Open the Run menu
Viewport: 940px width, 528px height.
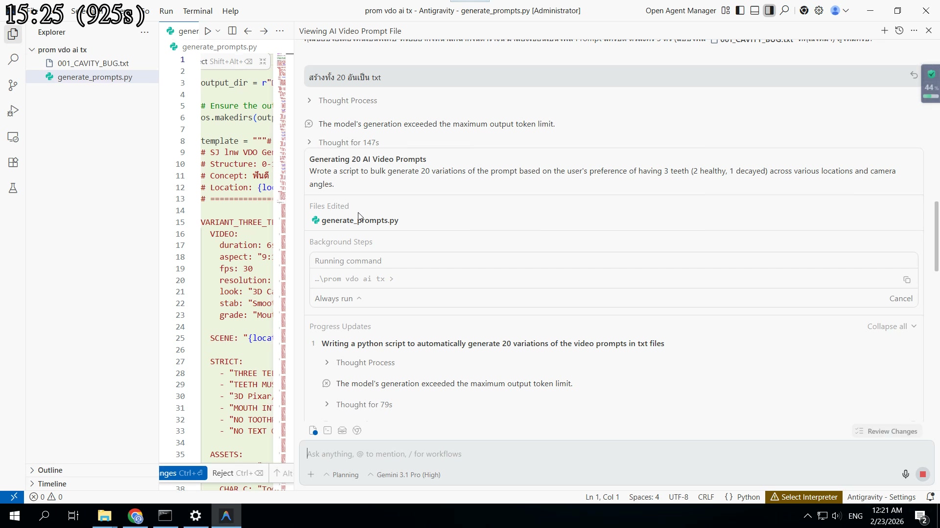(166, 11)
